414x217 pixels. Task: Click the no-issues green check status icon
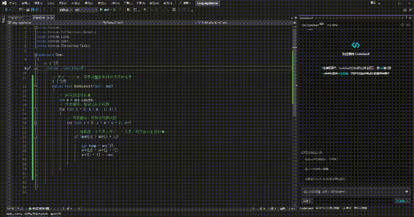[x=30, y=209]
